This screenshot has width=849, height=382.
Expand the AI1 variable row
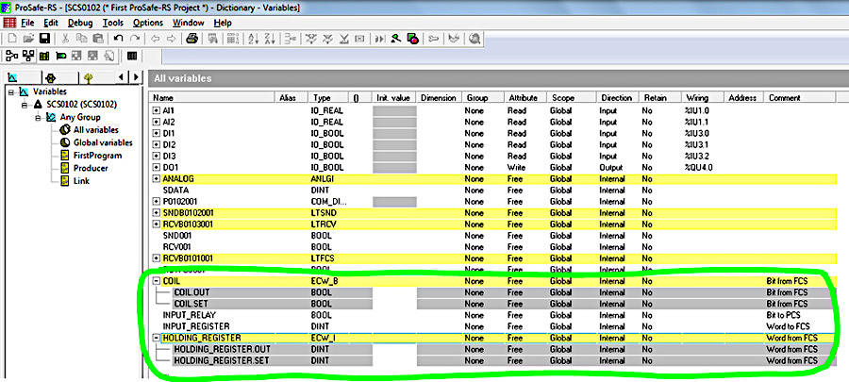click(x=156, y=110)
